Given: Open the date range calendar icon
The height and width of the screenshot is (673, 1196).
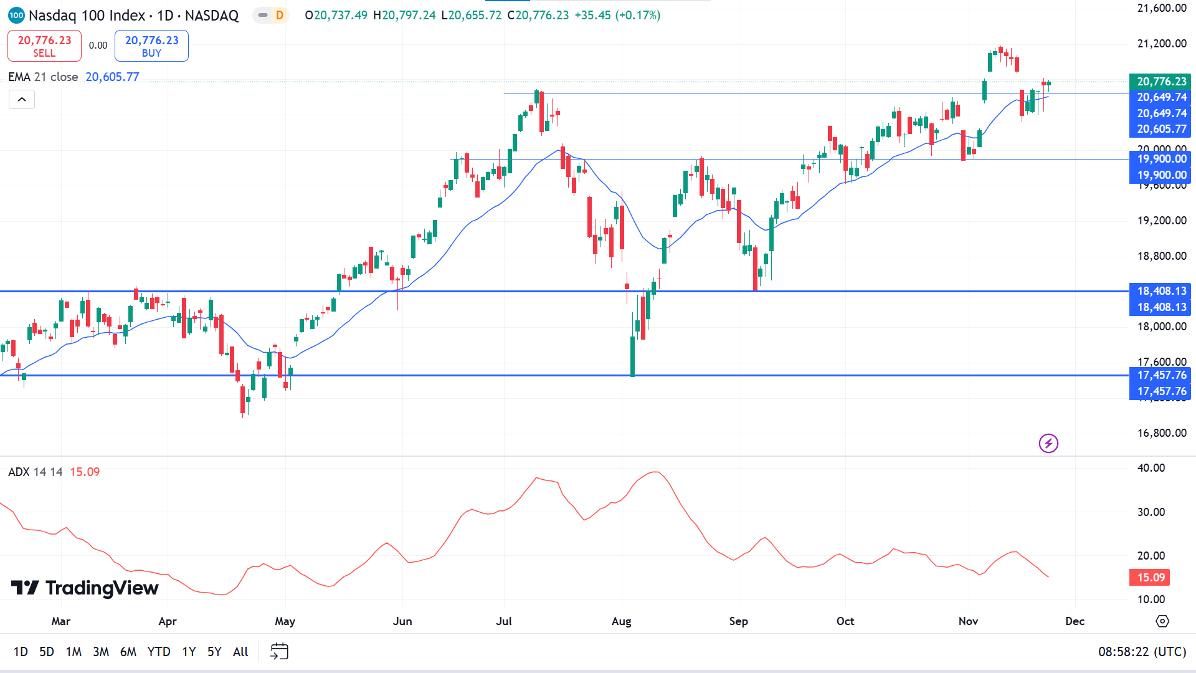Looking at the screenshot, I should tap(279, 651).
